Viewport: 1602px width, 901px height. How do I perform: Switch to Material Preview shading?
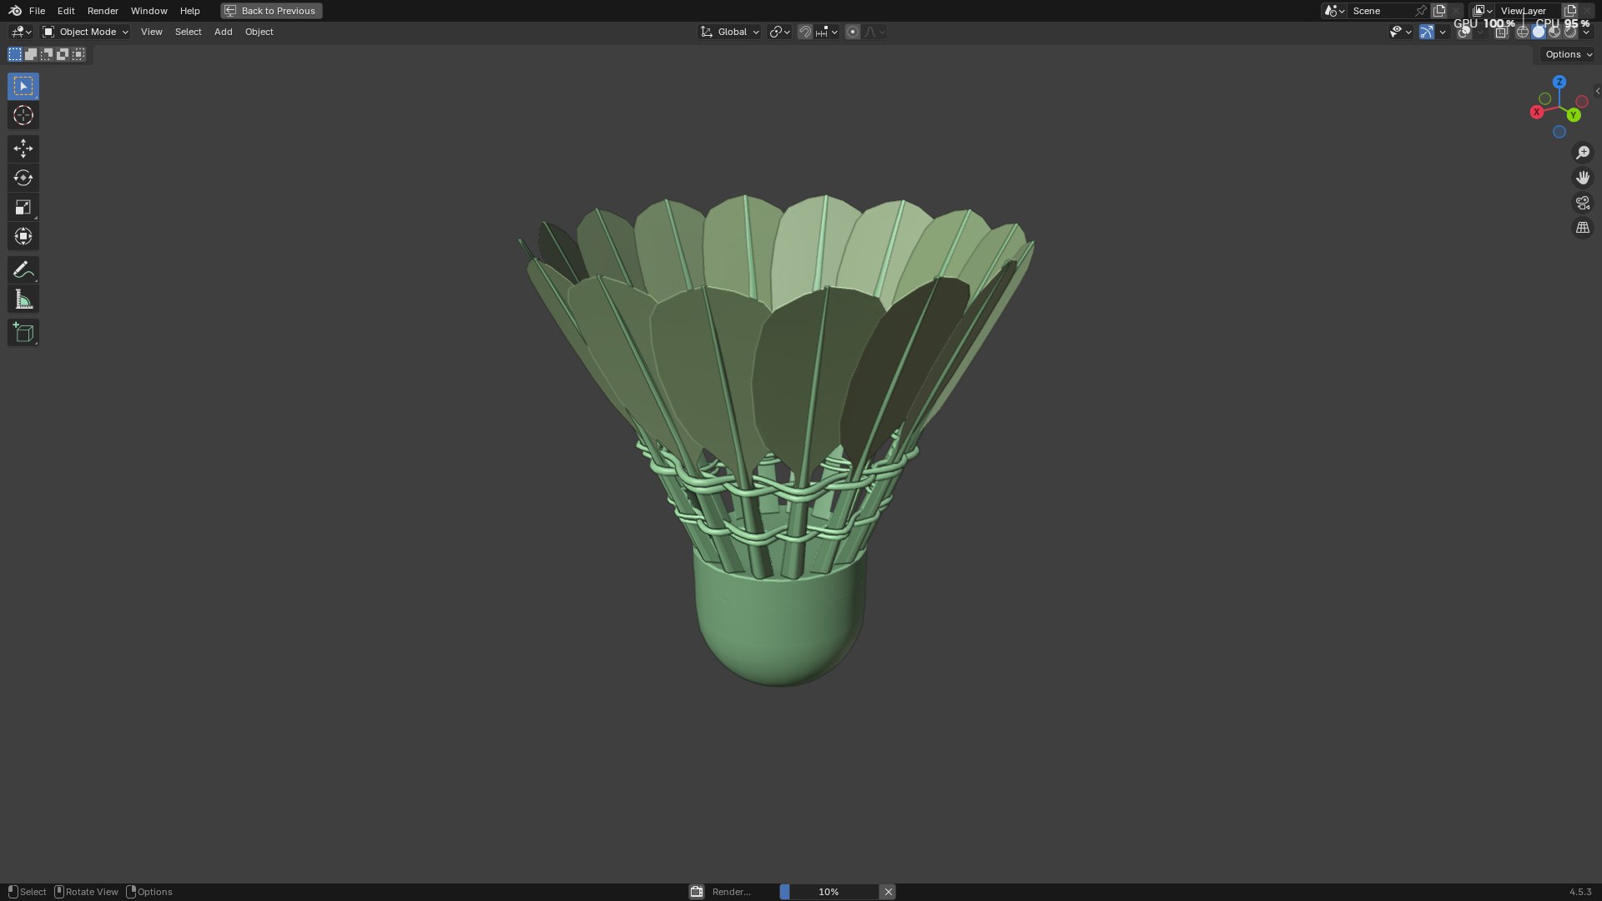click(1554, 32)
